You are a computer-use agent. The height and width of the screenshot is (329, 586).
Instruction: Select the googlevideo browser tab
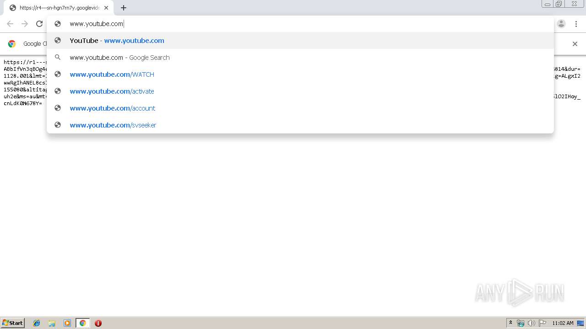click(59, 8)
